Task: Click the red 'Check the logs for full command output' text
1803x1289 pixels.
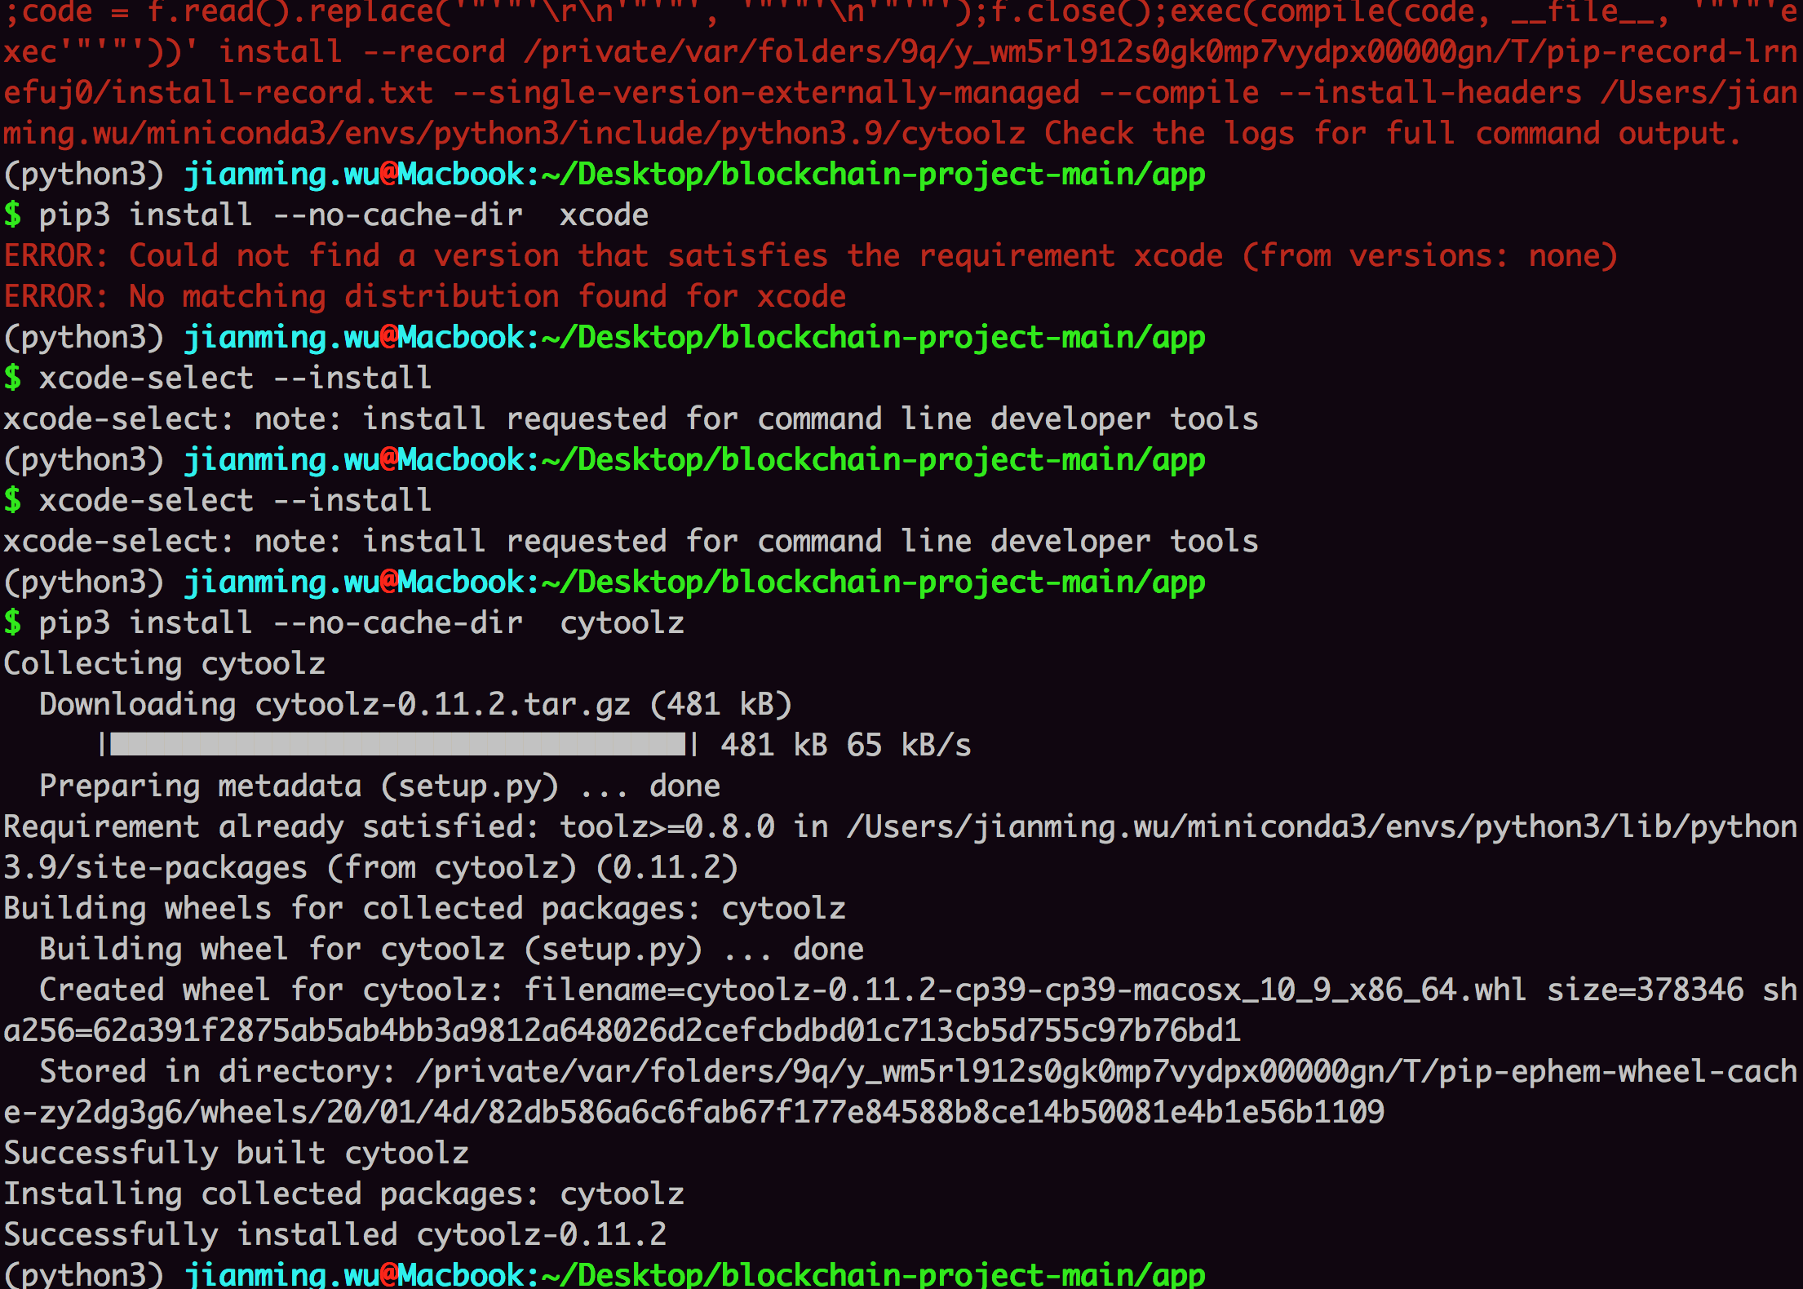Action: pyautogui.click(x=1392, y=134)
